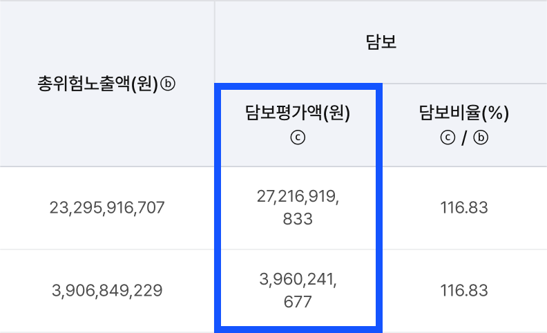Select the first row's 116.83 ratio
547x333 pixels.
(x=464, y=207)
